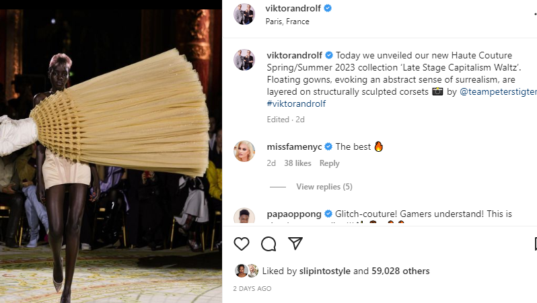Open papaoppong profile avatar
Viewport: 537px width, 303px height.
[244, 216]
